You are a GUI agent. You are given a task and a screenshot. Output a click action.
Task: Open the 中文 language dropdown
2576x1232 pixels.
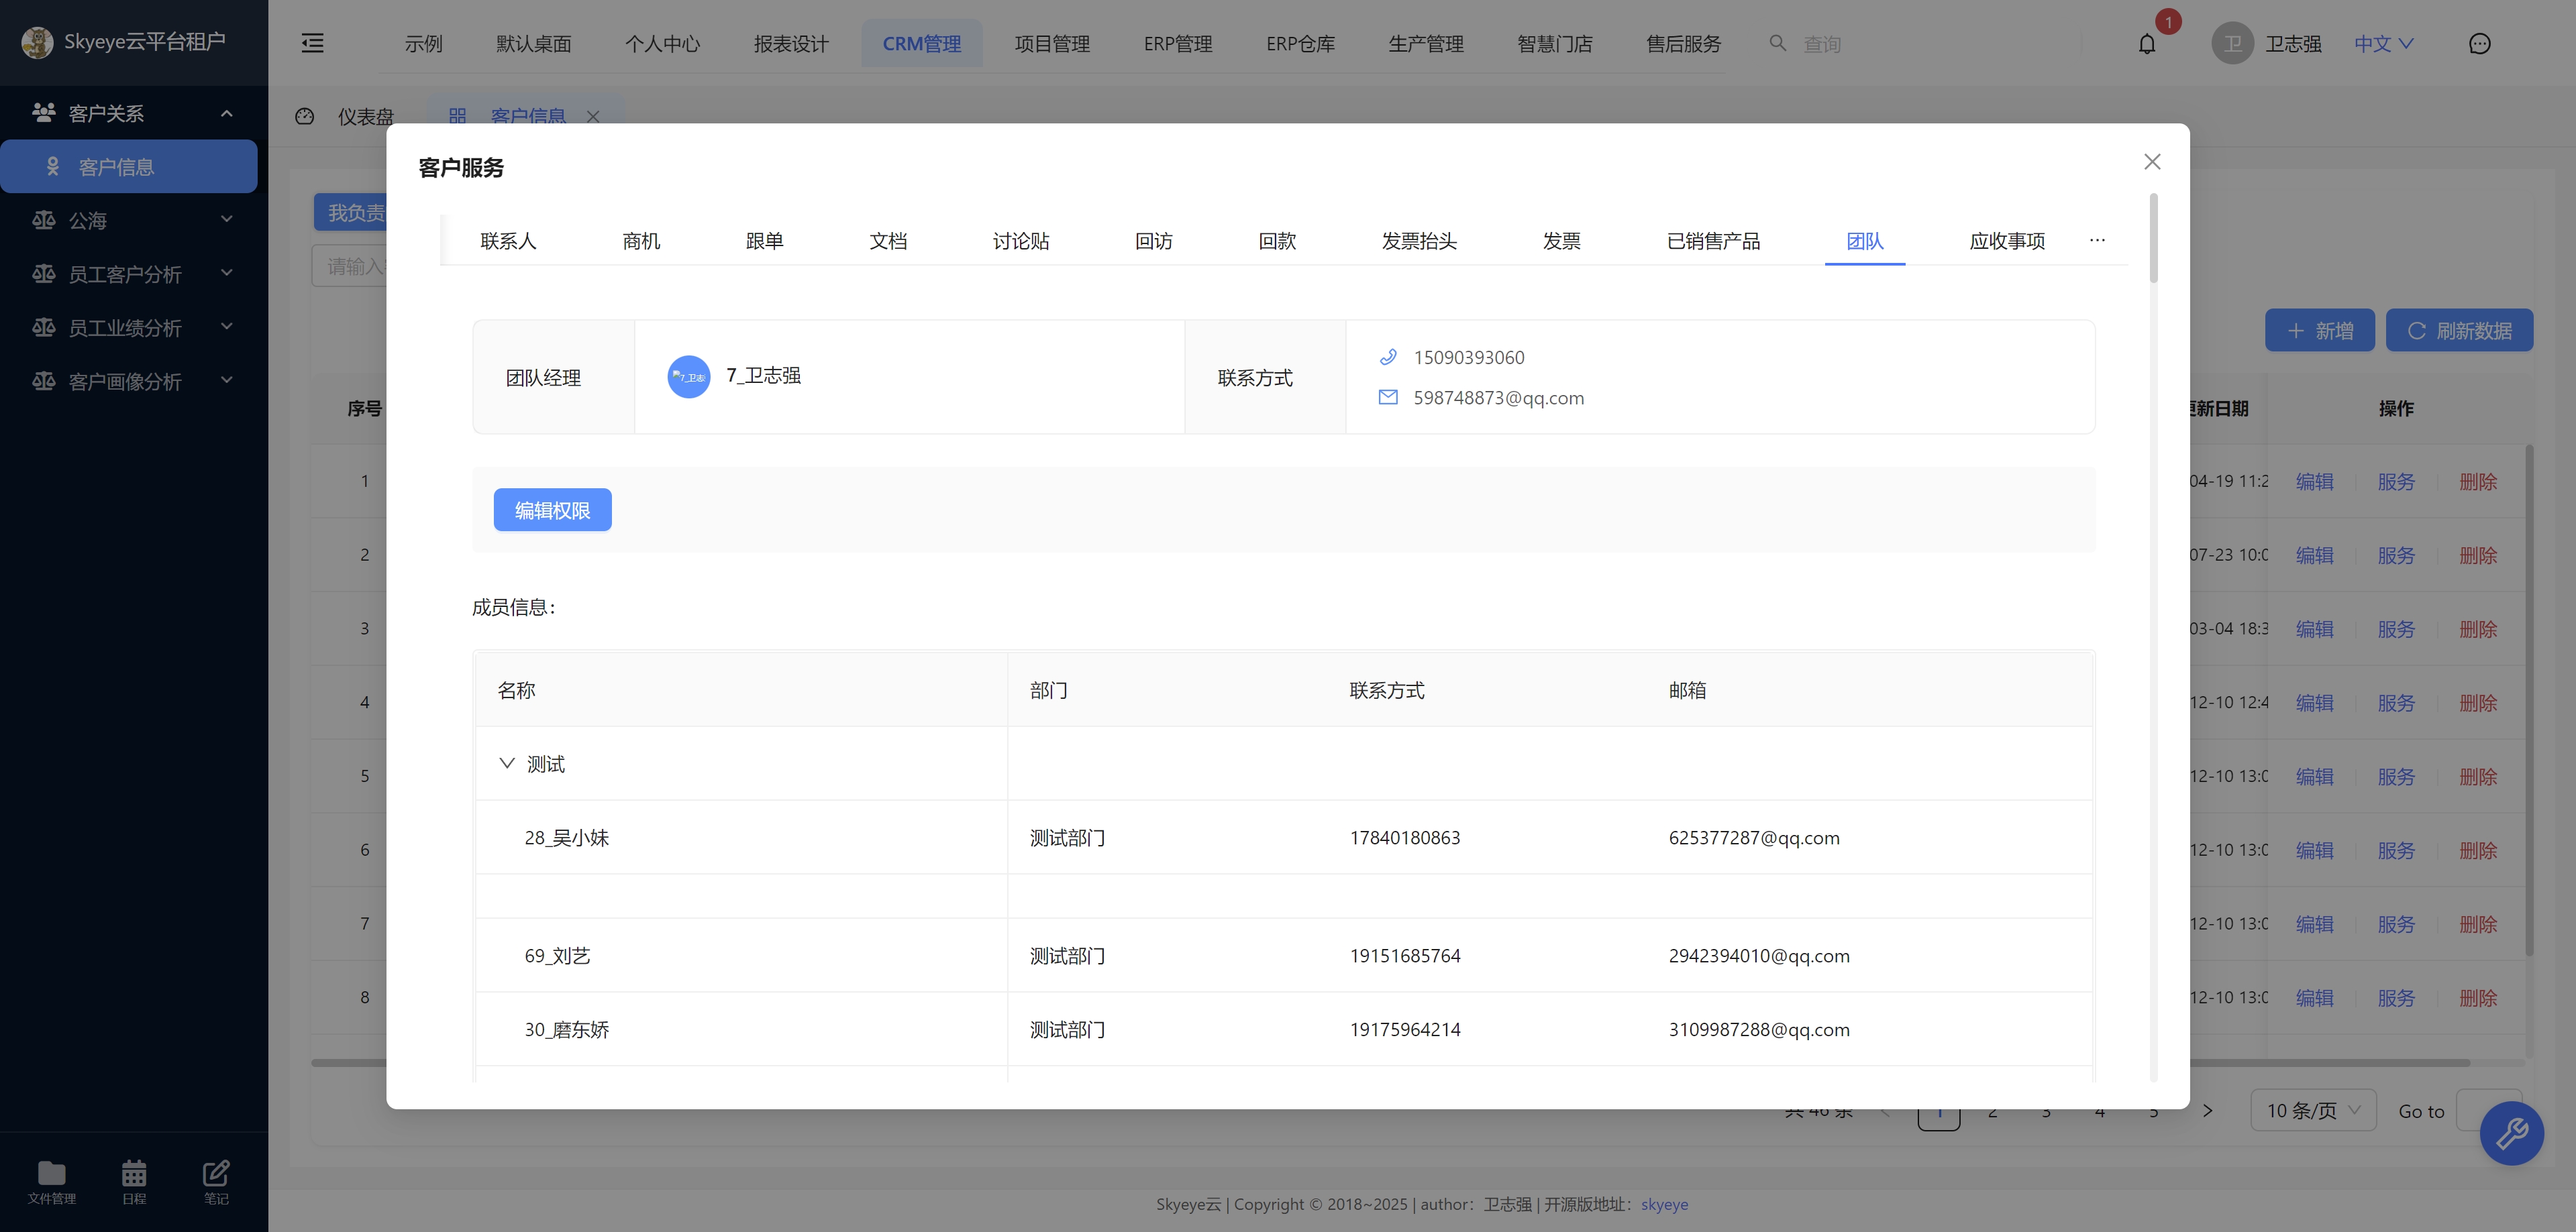tap(2384, 44)
